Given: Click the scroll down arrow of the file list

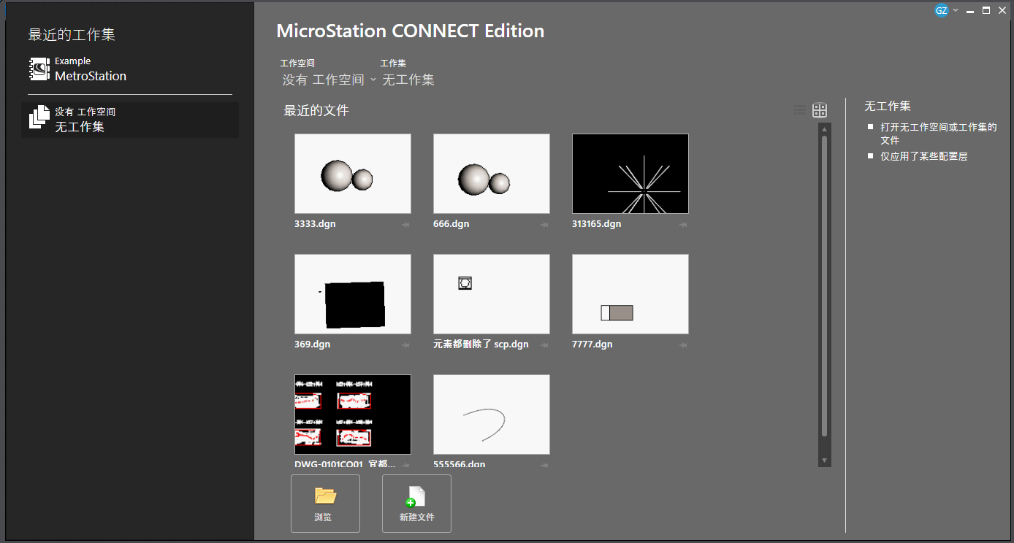Looking at the screenshot, I should coord(825,461).
